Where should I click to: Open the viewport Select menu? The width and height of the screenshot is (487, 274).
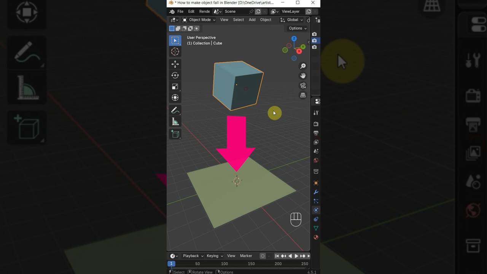[239, 20]
